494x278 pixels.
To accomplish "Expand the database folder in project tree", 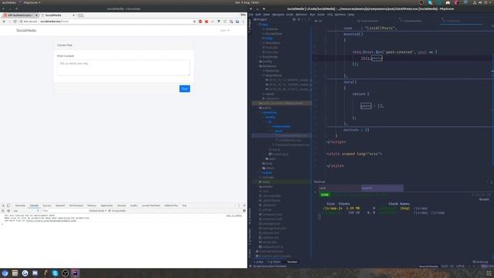I will click(269, 66).
